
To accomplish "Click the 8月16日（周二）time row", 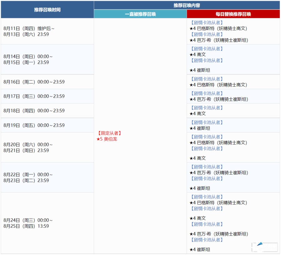I will 34,82.
